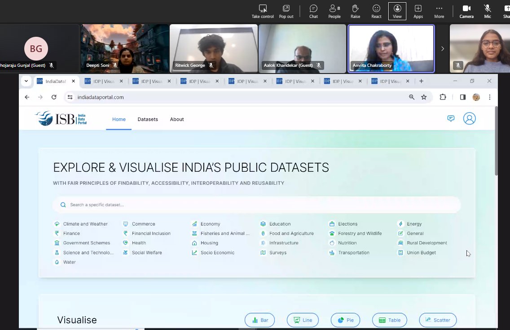
Task: Show next participants with arrow
Action: pos(442,49)
